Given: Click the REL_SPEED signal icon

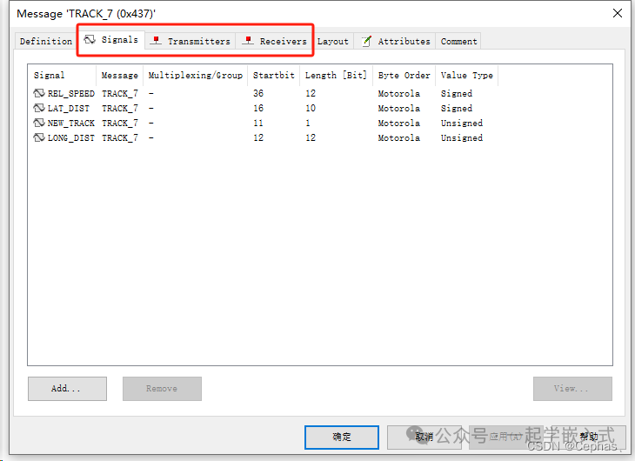Looking at the screenshot, I should 39,93.
